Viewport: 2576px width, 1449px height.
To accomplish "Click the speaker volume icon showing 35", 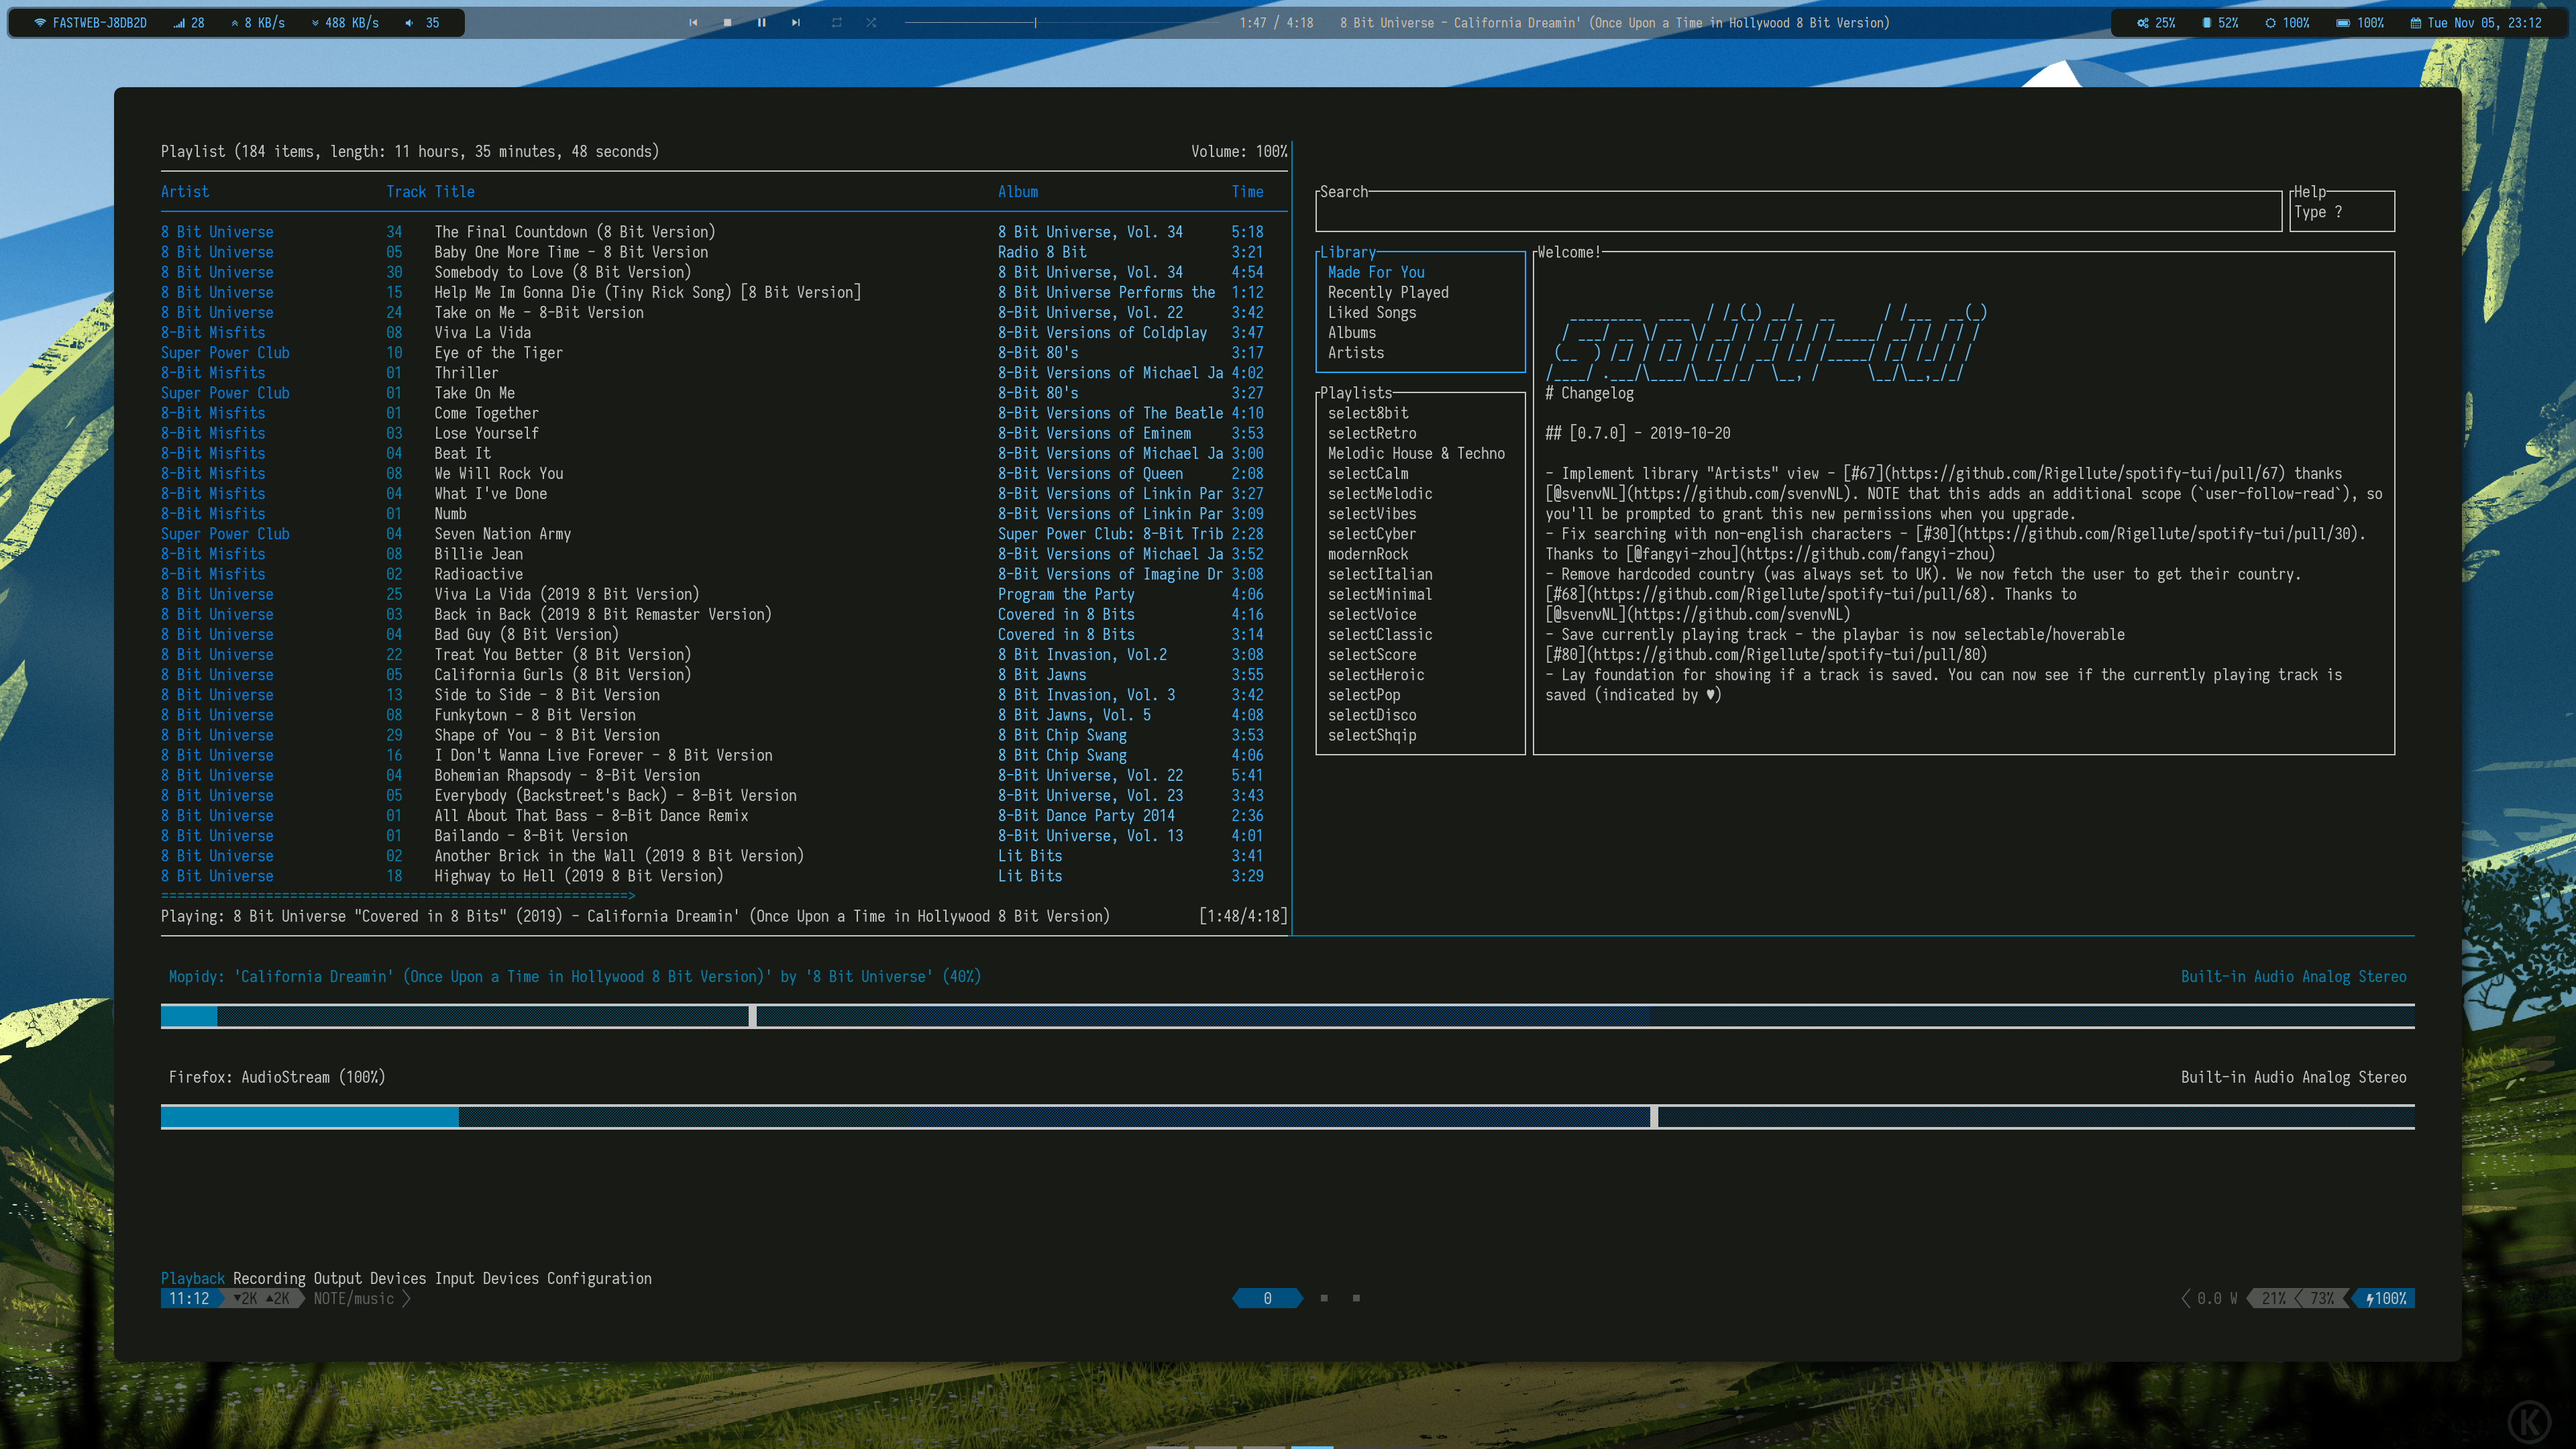I will pyautogui.click(x=409, y=23).
